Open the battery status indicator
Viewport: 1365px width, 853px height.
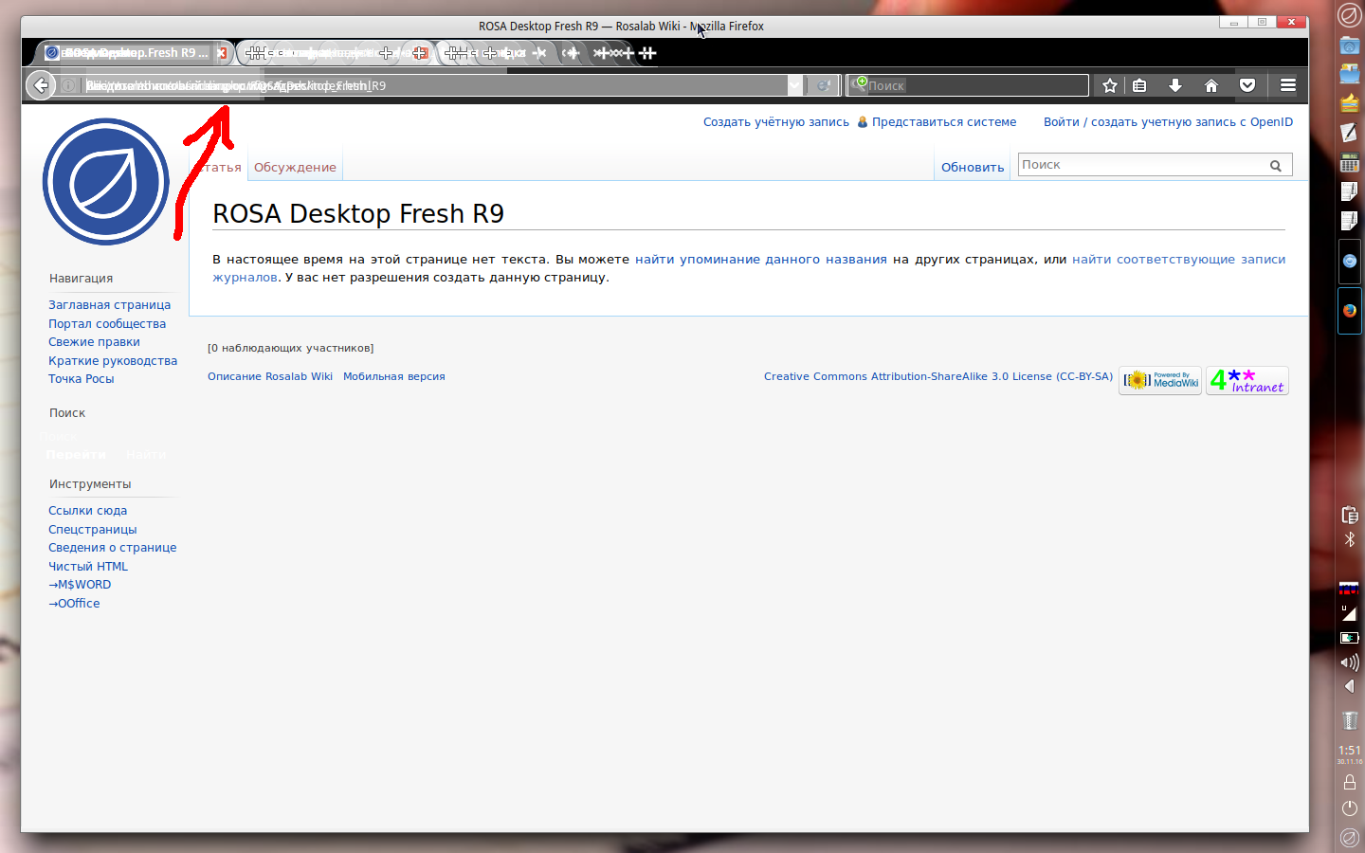coord(1349,638)
